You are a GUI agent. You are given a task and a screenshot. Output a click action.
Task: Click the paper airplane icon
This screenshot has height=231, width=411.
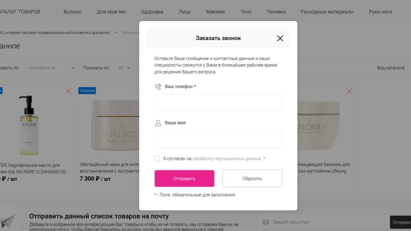[8, 220]
